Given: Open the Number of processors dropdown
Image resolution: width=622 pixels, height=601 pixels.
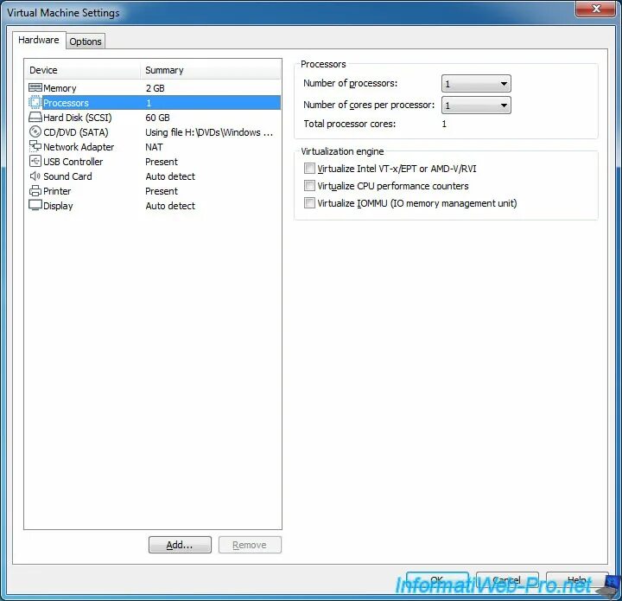Looking at the screenshot, I should 476,84.
